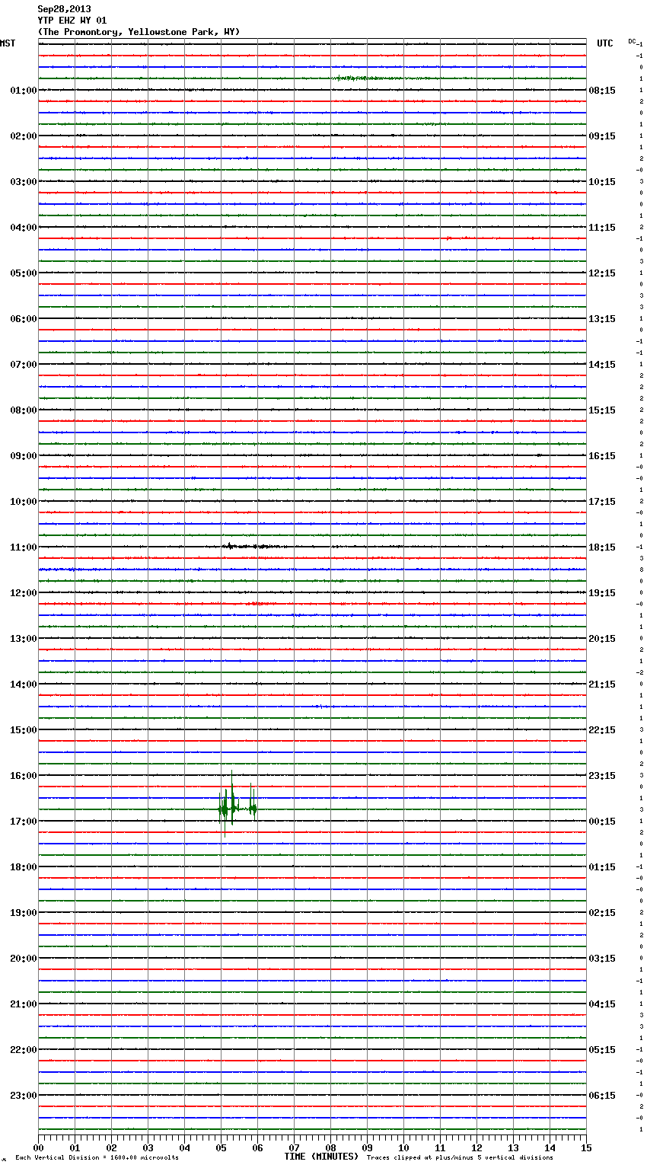Click the '15' minute tick label on the x-axis
Image resolution: width=647 pixels, height=1168 pixels.
pos(586,1147)
